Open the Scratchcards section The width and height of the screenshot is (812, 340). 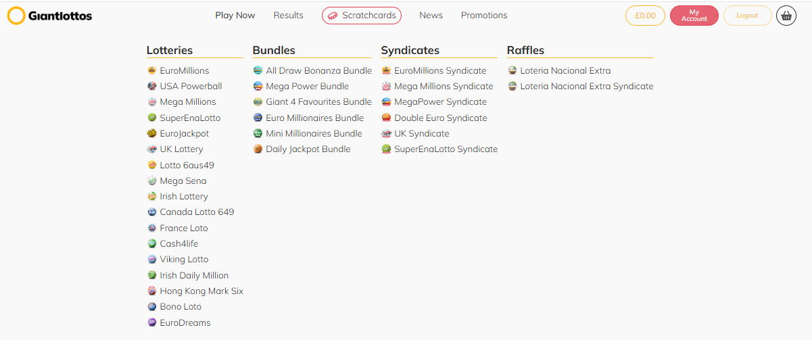pos(362,16)
